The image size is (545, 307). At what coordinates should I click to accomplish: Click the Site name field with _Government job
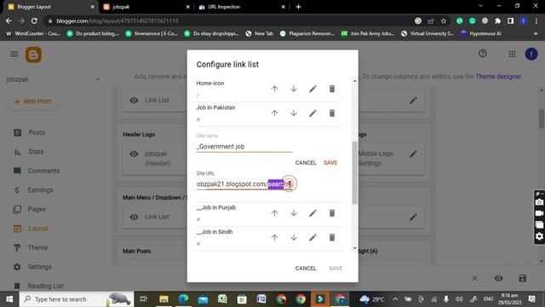point(244,147)
